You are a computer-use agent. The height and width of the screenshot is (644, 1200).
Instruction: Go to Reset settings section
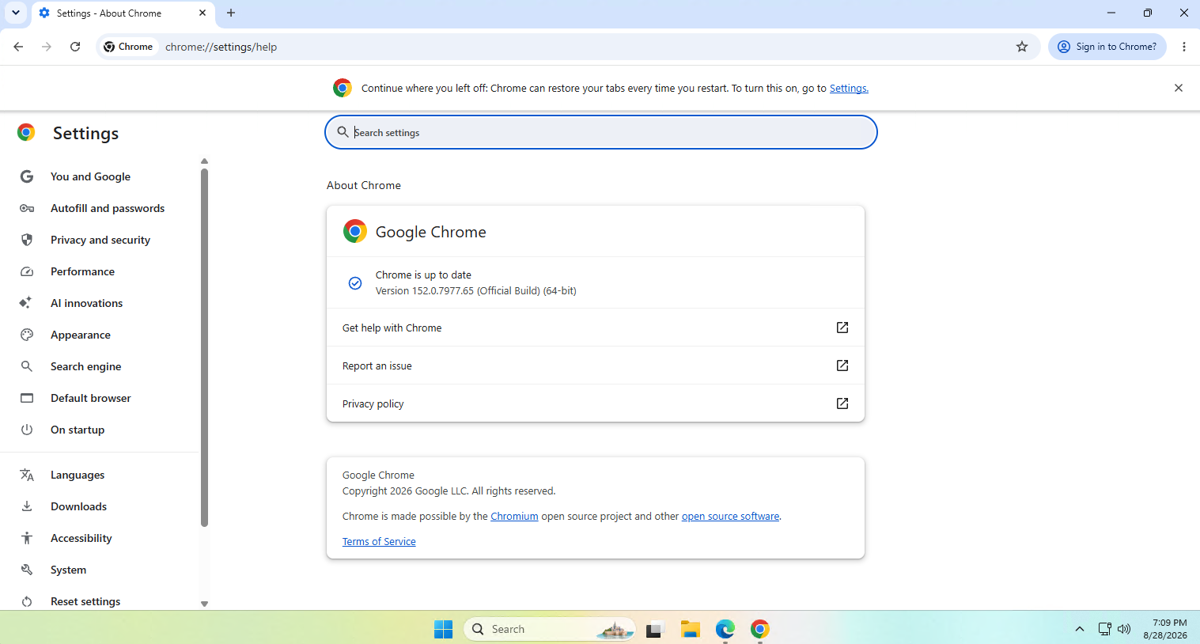(85, 601)
